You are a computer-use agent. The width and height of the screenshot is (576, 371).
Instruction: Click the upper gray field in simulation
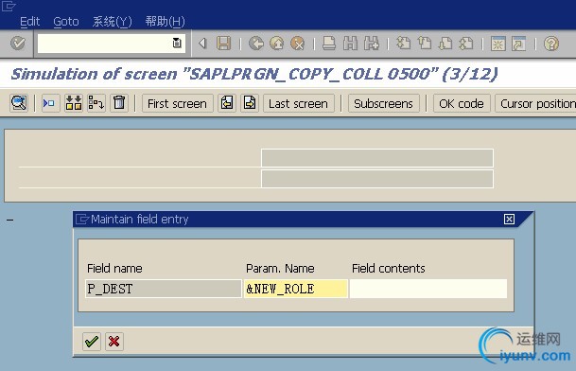(x=377, y=158)
